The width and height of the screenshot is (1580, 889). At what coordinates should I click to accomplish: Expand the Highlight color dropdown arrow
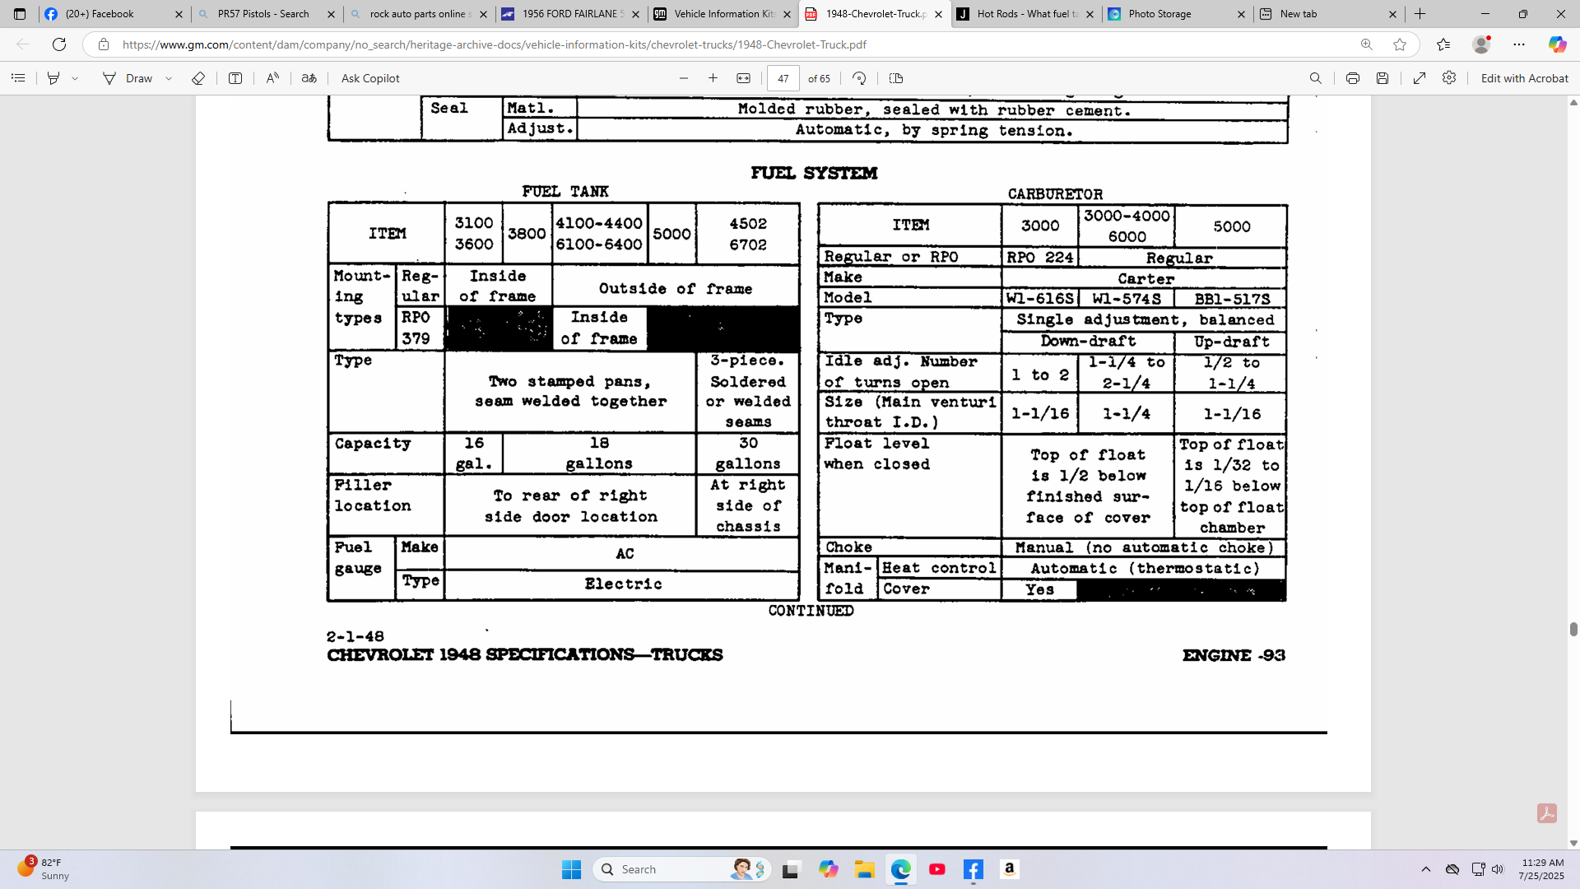75,78
